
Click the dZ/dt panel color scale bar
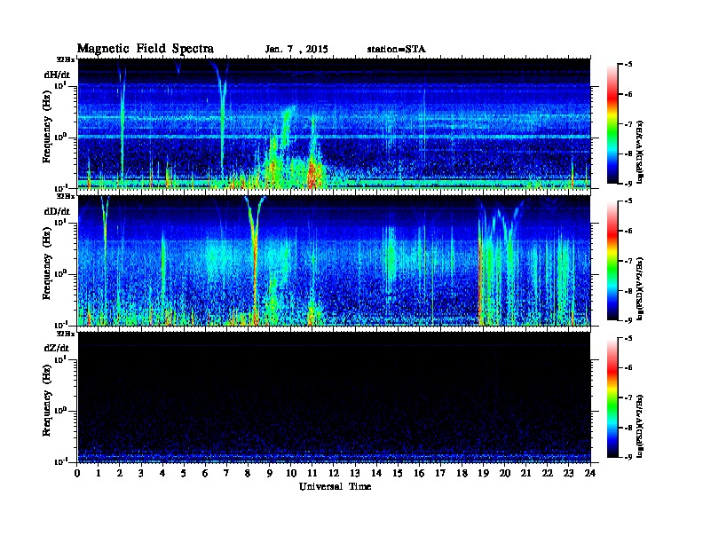[612, 397]
